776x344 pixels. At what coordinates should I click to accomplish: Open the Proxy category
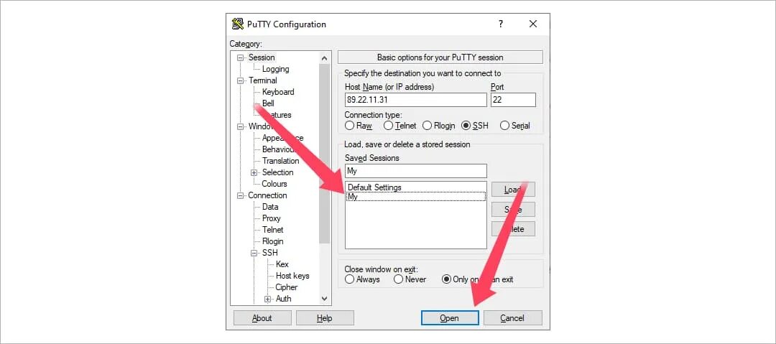[x=271, y=218]
